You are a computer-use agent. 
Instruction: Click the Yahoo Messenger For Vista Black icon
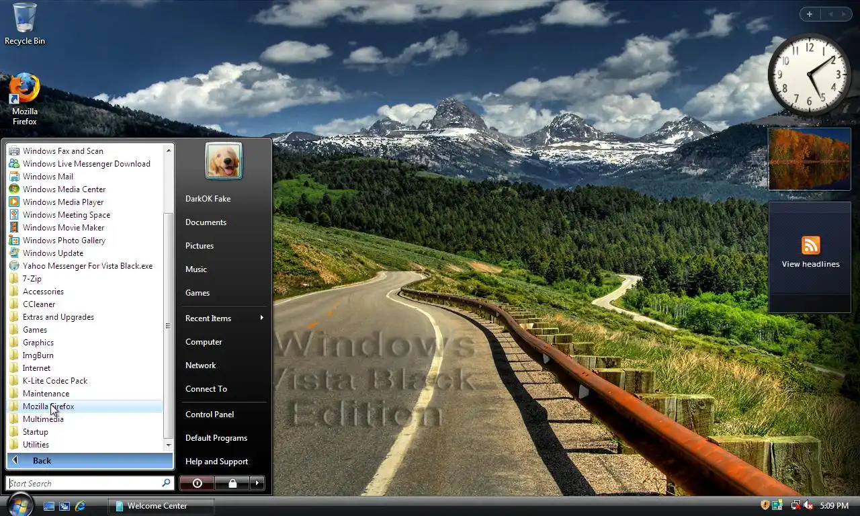coord(14,266)
